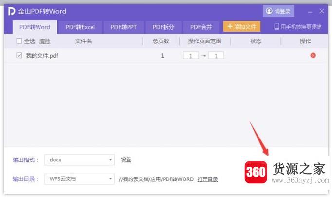Click the 操作 column header
The height and width of the screenshot is (198, 332).
click(305, 41)
